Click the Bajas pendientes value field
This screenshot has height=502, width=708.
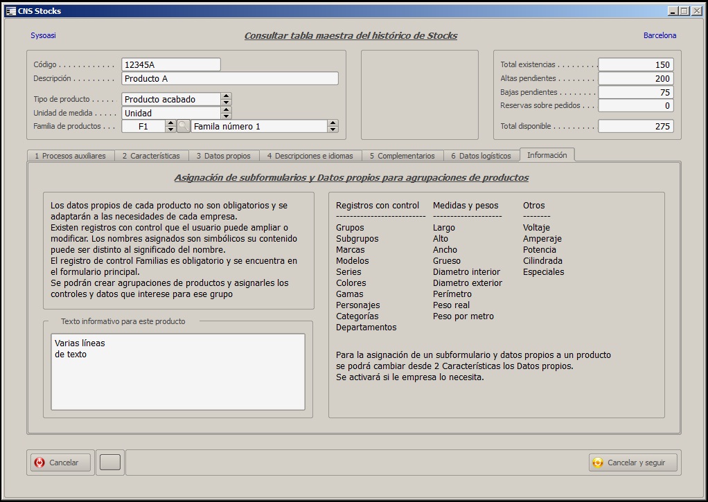coord(636,92)
